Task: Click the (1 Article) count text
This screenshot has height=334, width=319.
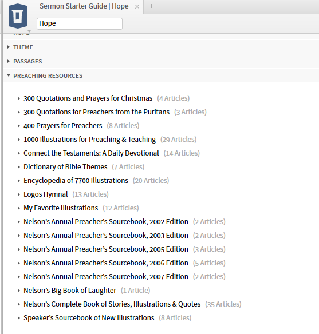Action: [135, 291]
